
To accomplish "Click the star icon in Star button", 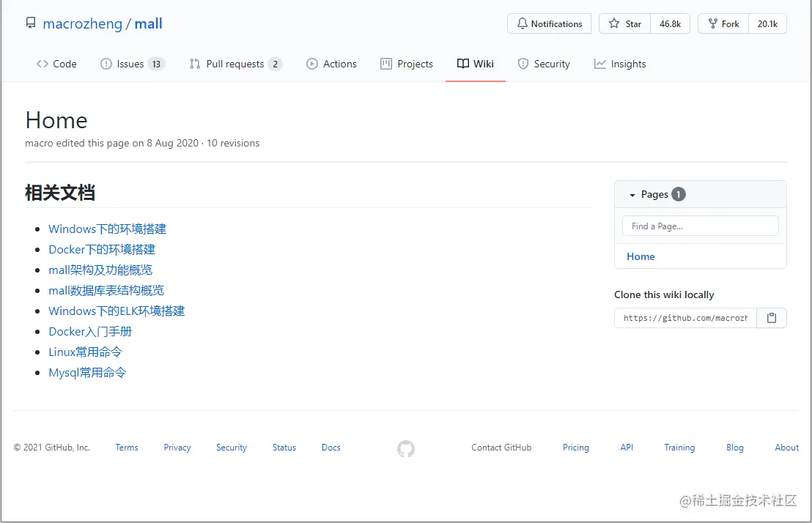I will click(614, 23).
